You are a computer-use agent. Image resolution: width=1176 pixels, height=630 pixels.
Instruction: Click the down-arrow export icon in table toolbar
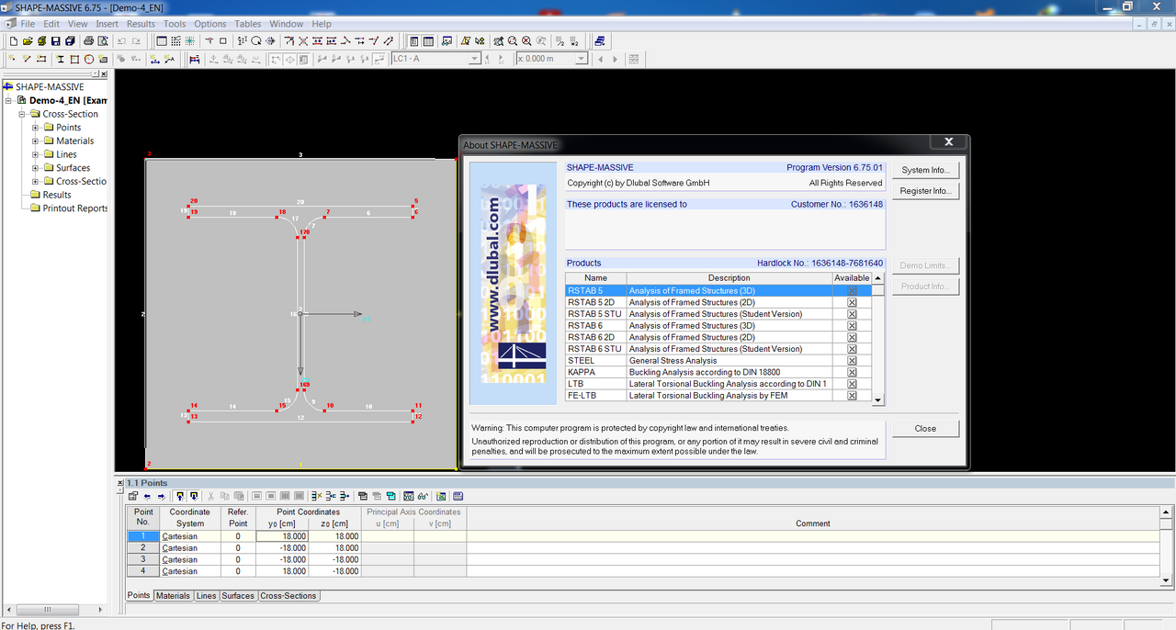pos(194,496)
